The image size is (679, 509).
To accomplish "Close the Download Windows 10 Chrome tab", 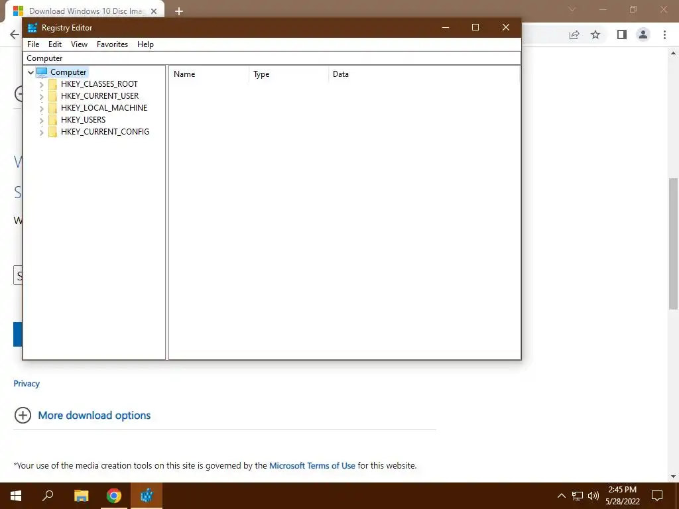I will (x=154, y=11).
